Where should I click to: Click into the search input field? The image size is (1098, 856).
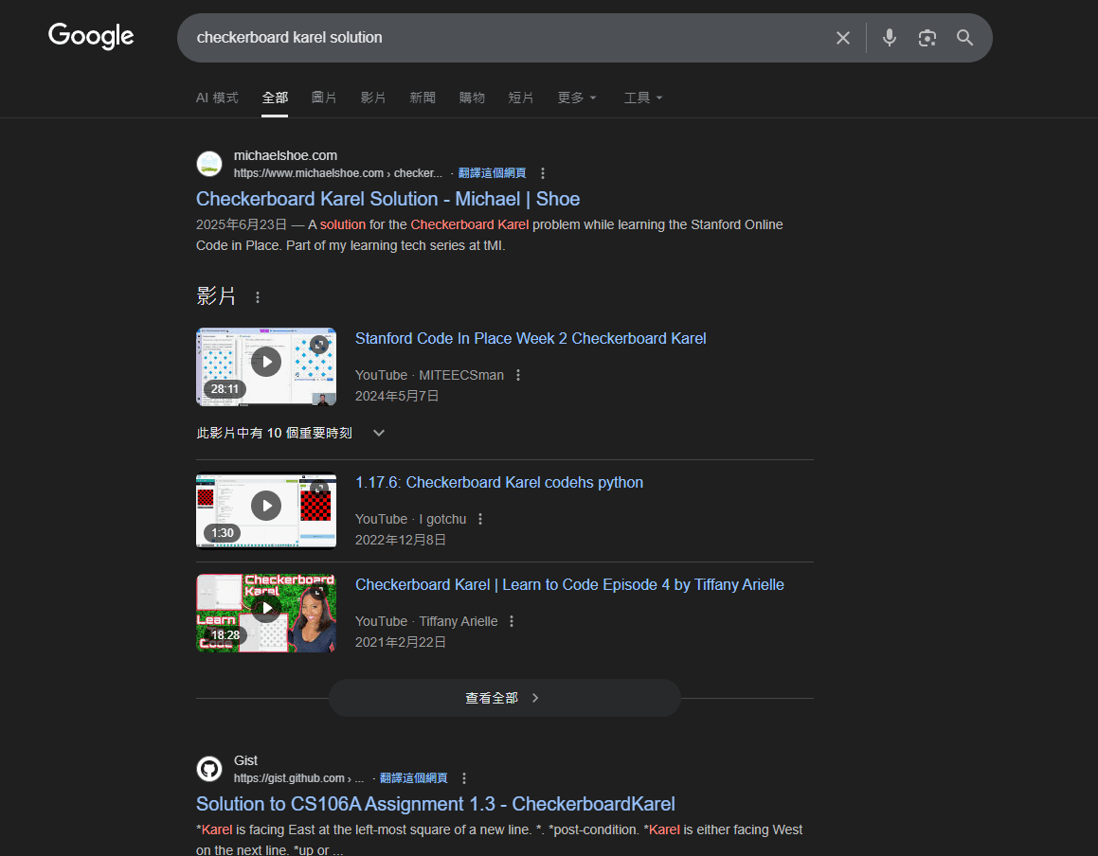(x=502, y=38)
